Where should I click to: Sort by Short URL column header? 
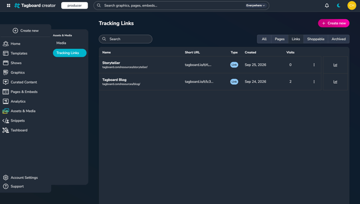click(x=192, y=52)
